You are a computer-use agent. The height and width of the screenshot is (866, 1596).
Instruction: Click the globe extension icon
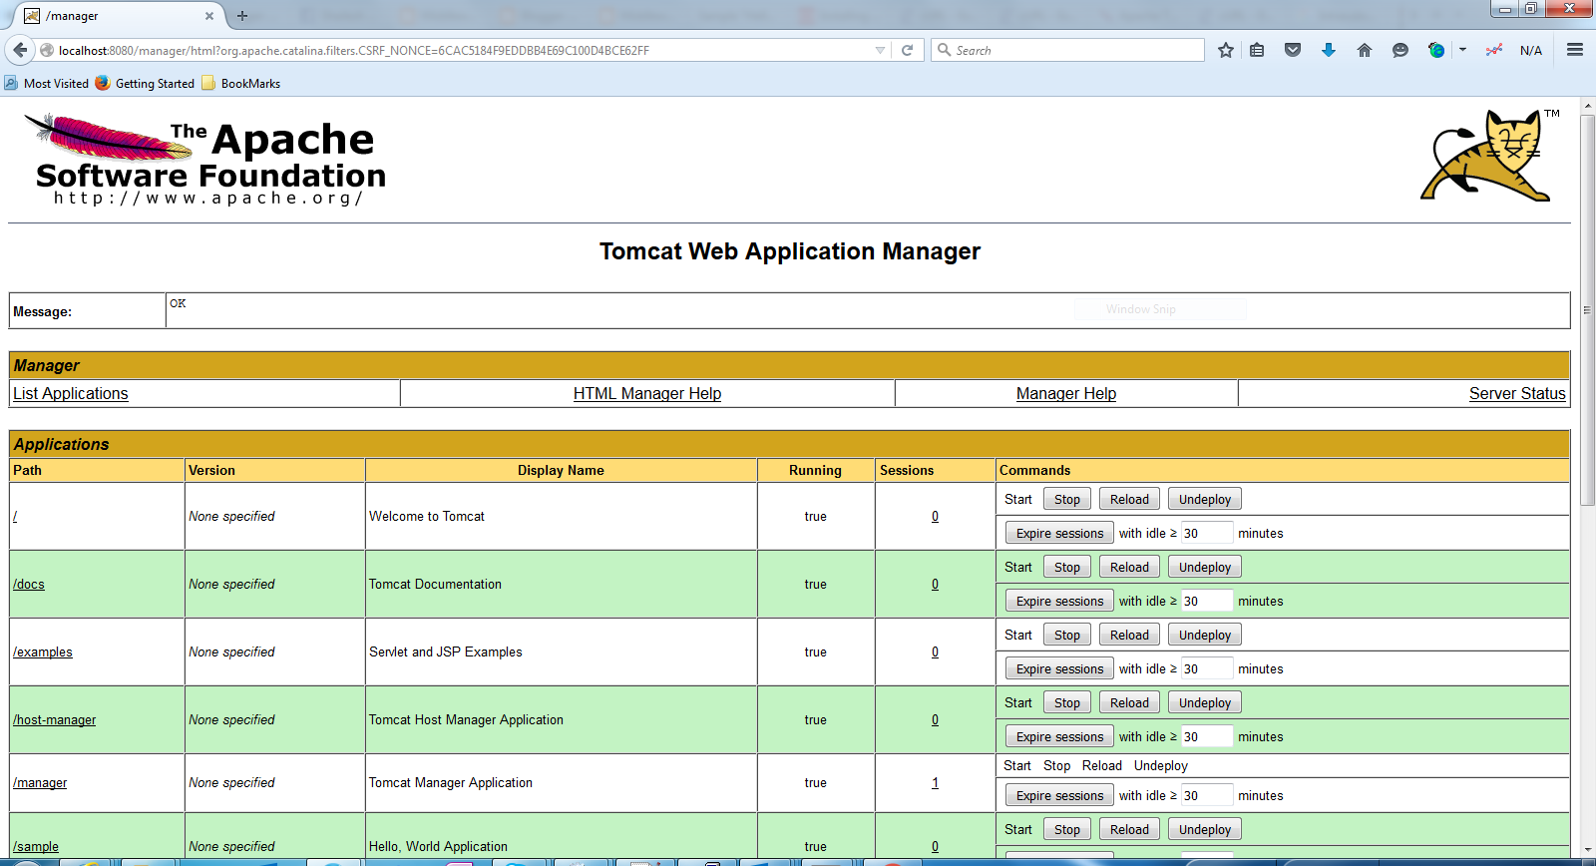point(1436,50)
